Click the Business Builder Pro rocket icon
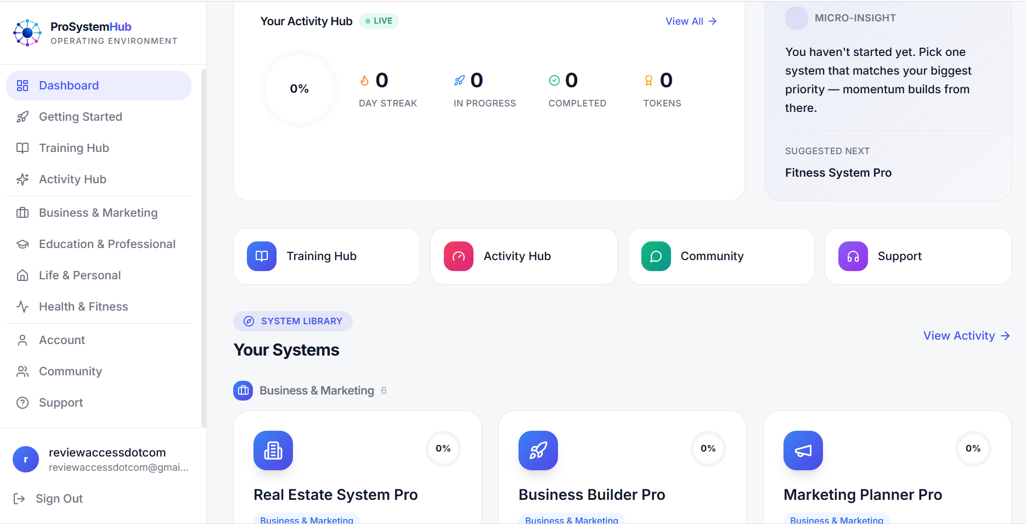 (538, 450)
